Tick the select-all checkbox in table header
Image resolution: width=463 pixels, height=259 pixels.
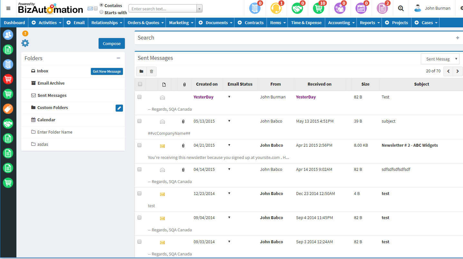[140, 84]
